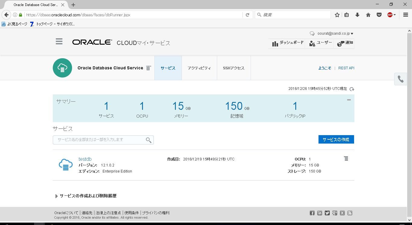
Task: Open the よく見るページ bookmark
Action: (14, 24)
